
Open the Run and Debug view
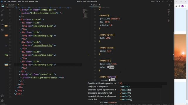(2, 20)
